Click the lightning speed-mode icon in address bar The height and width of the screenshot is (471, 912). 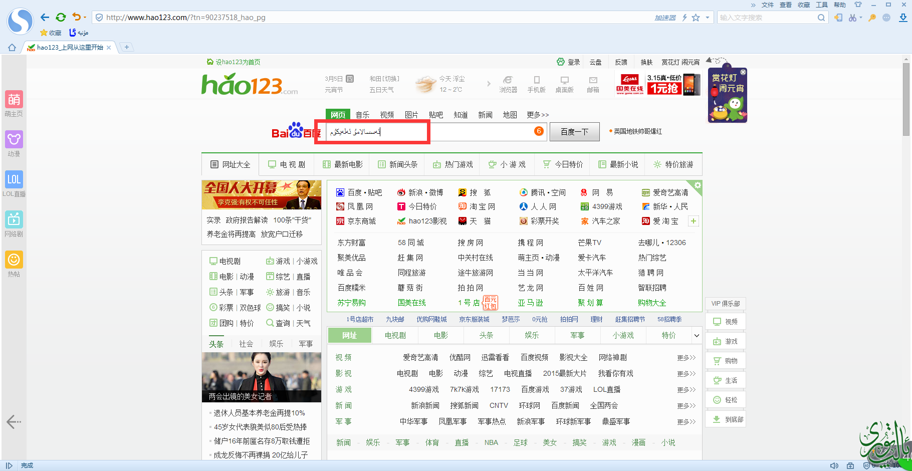pos(685,18)
